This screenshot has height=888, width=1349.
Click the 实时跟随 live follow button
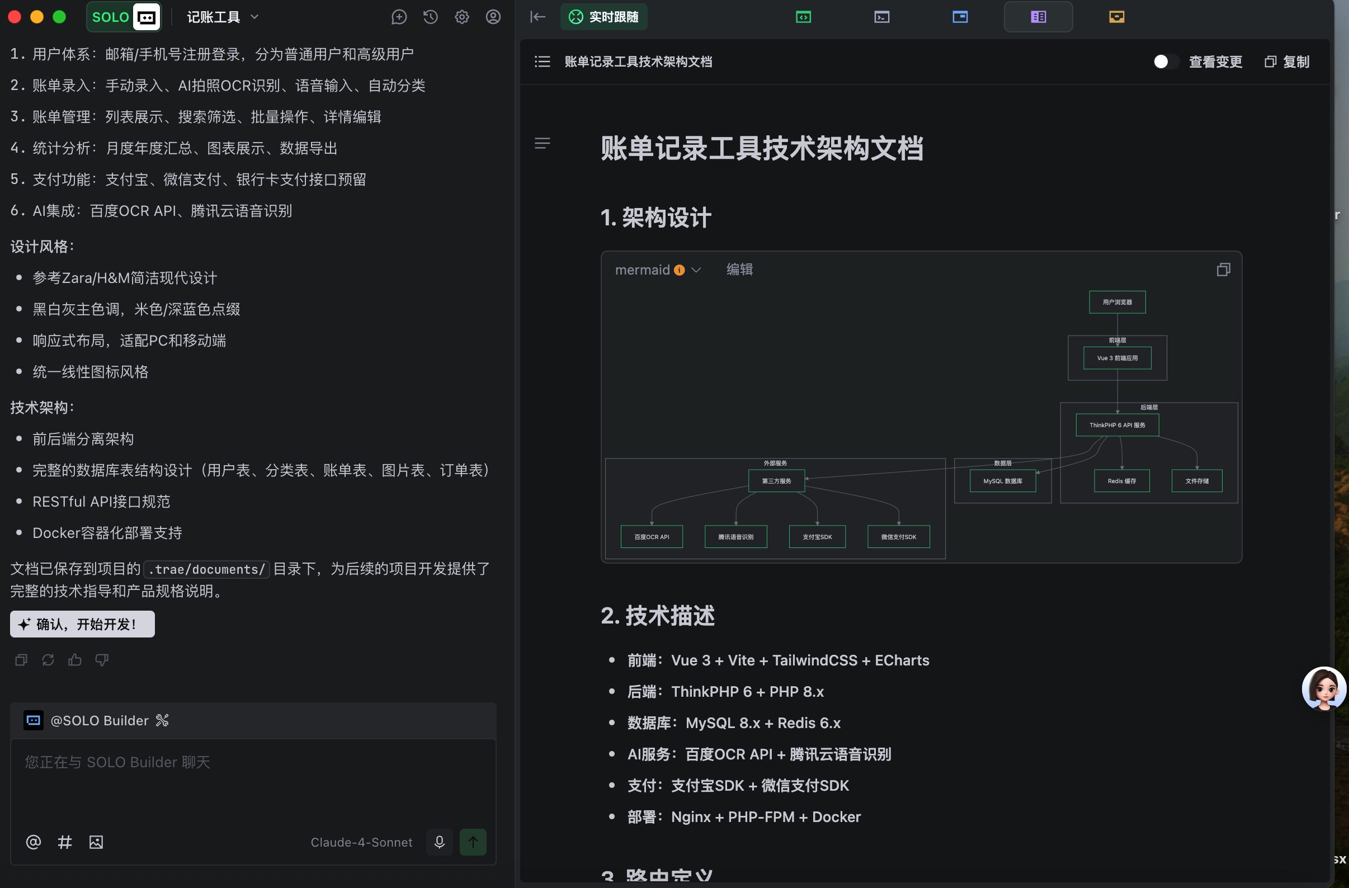pos(603,17)
